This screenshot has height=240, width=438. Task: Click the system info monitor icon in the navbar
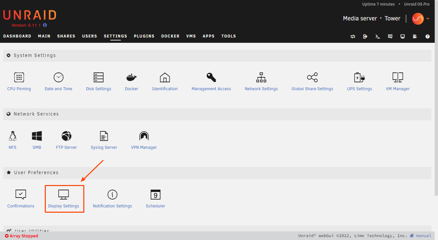click(x=402, y=36)
